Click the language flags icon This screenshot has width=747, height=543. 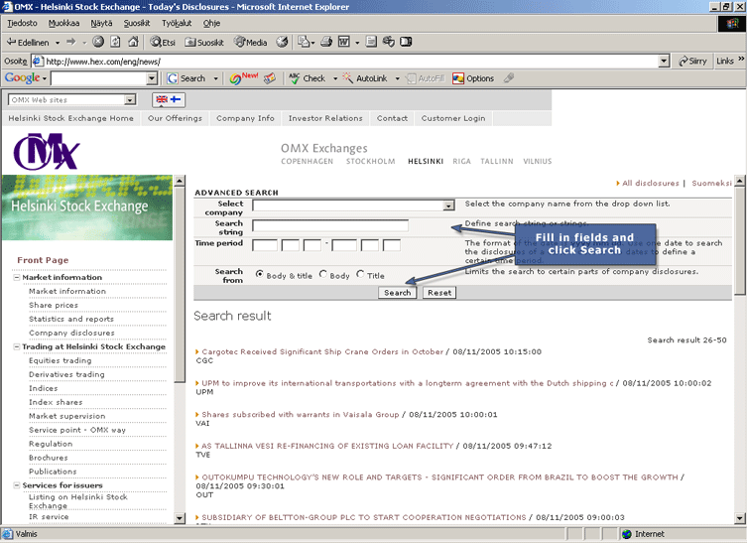coord(169,99)
